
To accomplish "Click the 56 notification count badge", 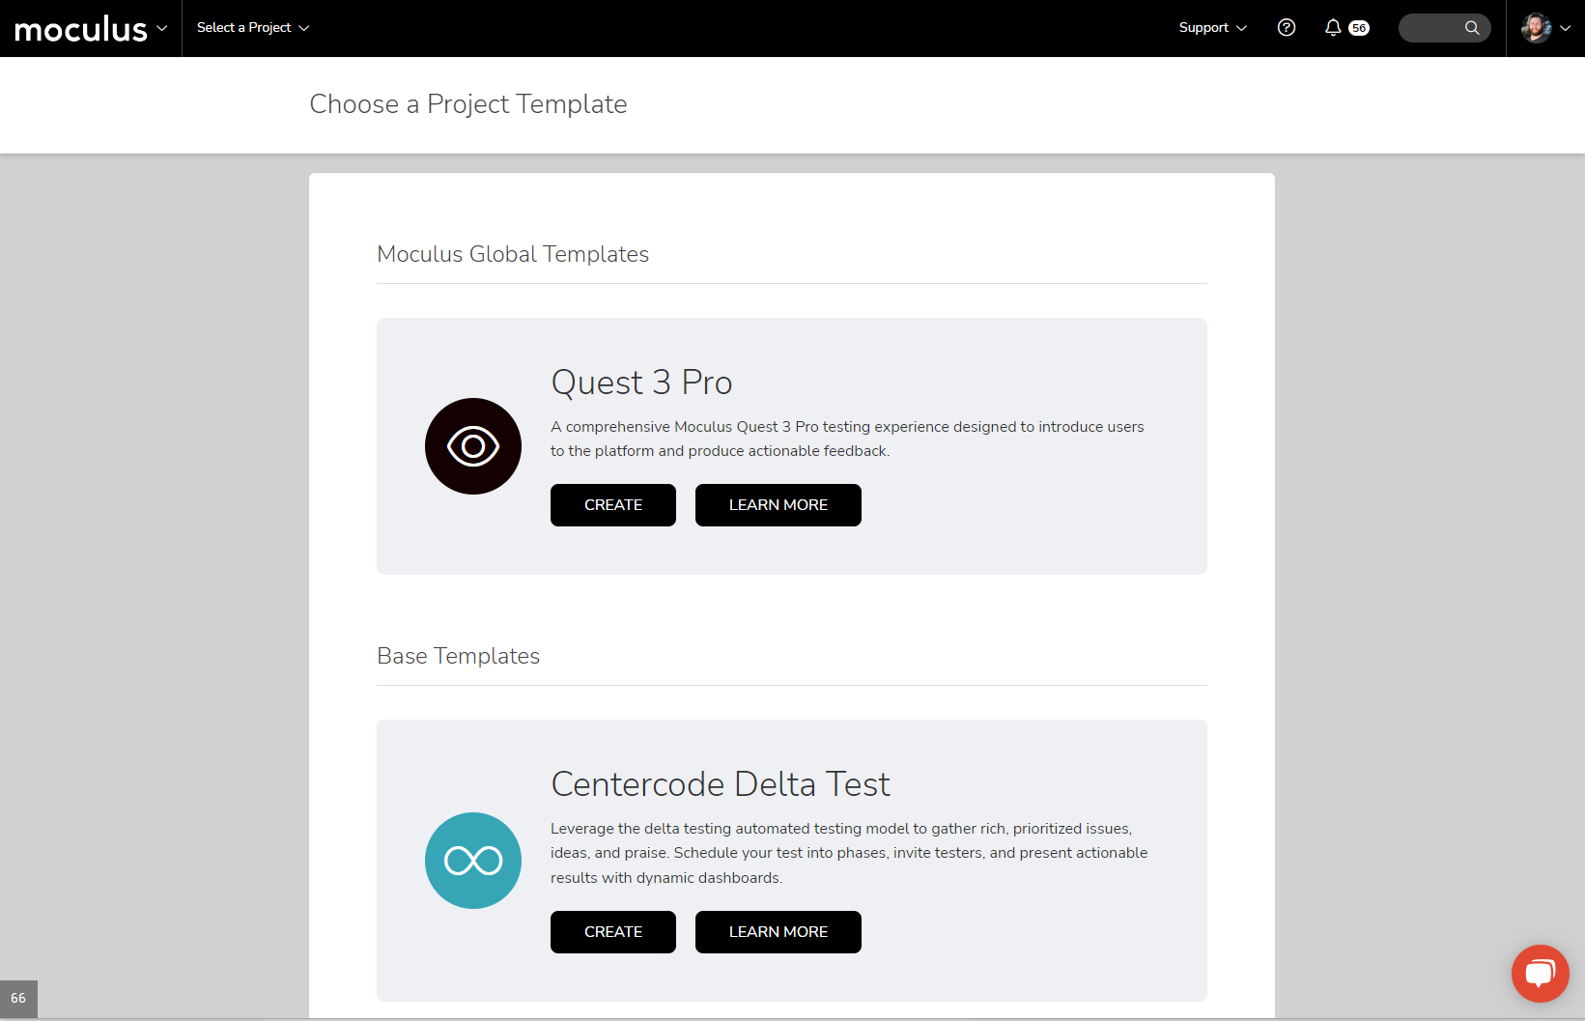I will pos(1359,28).
